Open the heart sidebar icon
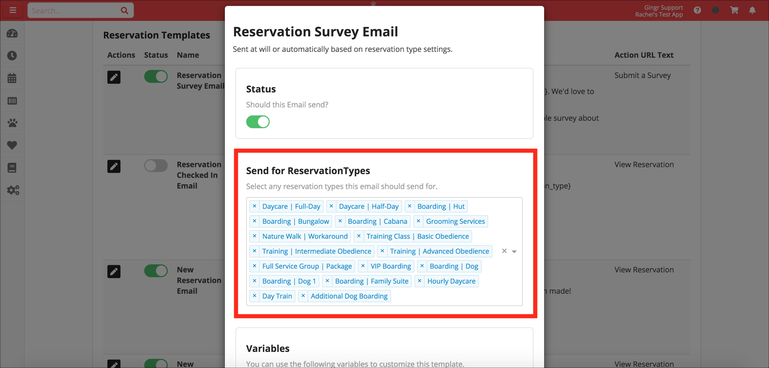Viewport: 769px width, 368px height. tap(12, 145)
